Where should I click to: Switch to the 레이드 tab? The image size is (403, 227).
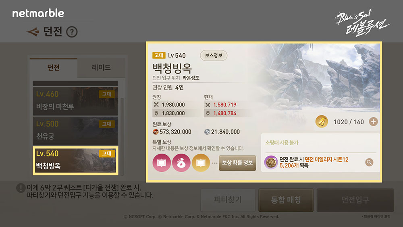tap(101, 68)
